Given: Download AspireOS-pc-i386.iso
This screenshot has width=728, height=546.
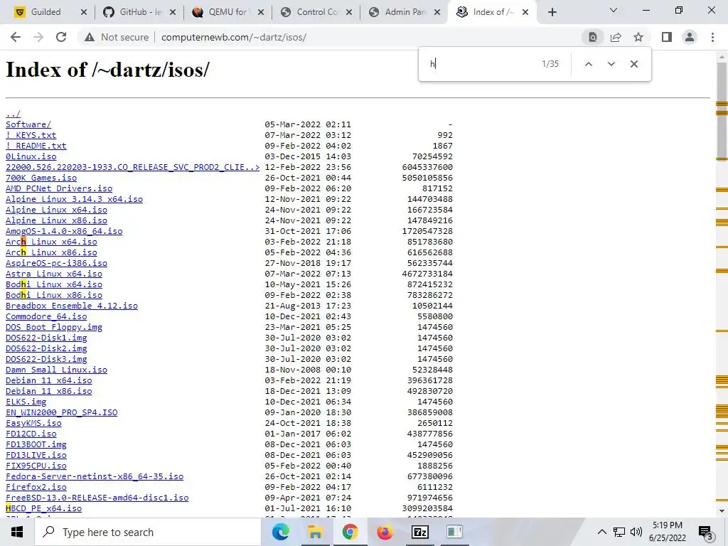Looking at the screenshot, I should pyautogui.click(x=56, y=263).
